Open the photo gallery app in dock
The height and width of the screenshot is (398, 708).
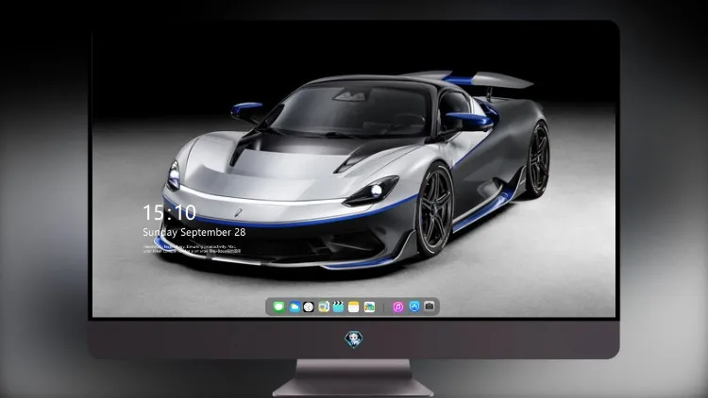click(369, 307)
